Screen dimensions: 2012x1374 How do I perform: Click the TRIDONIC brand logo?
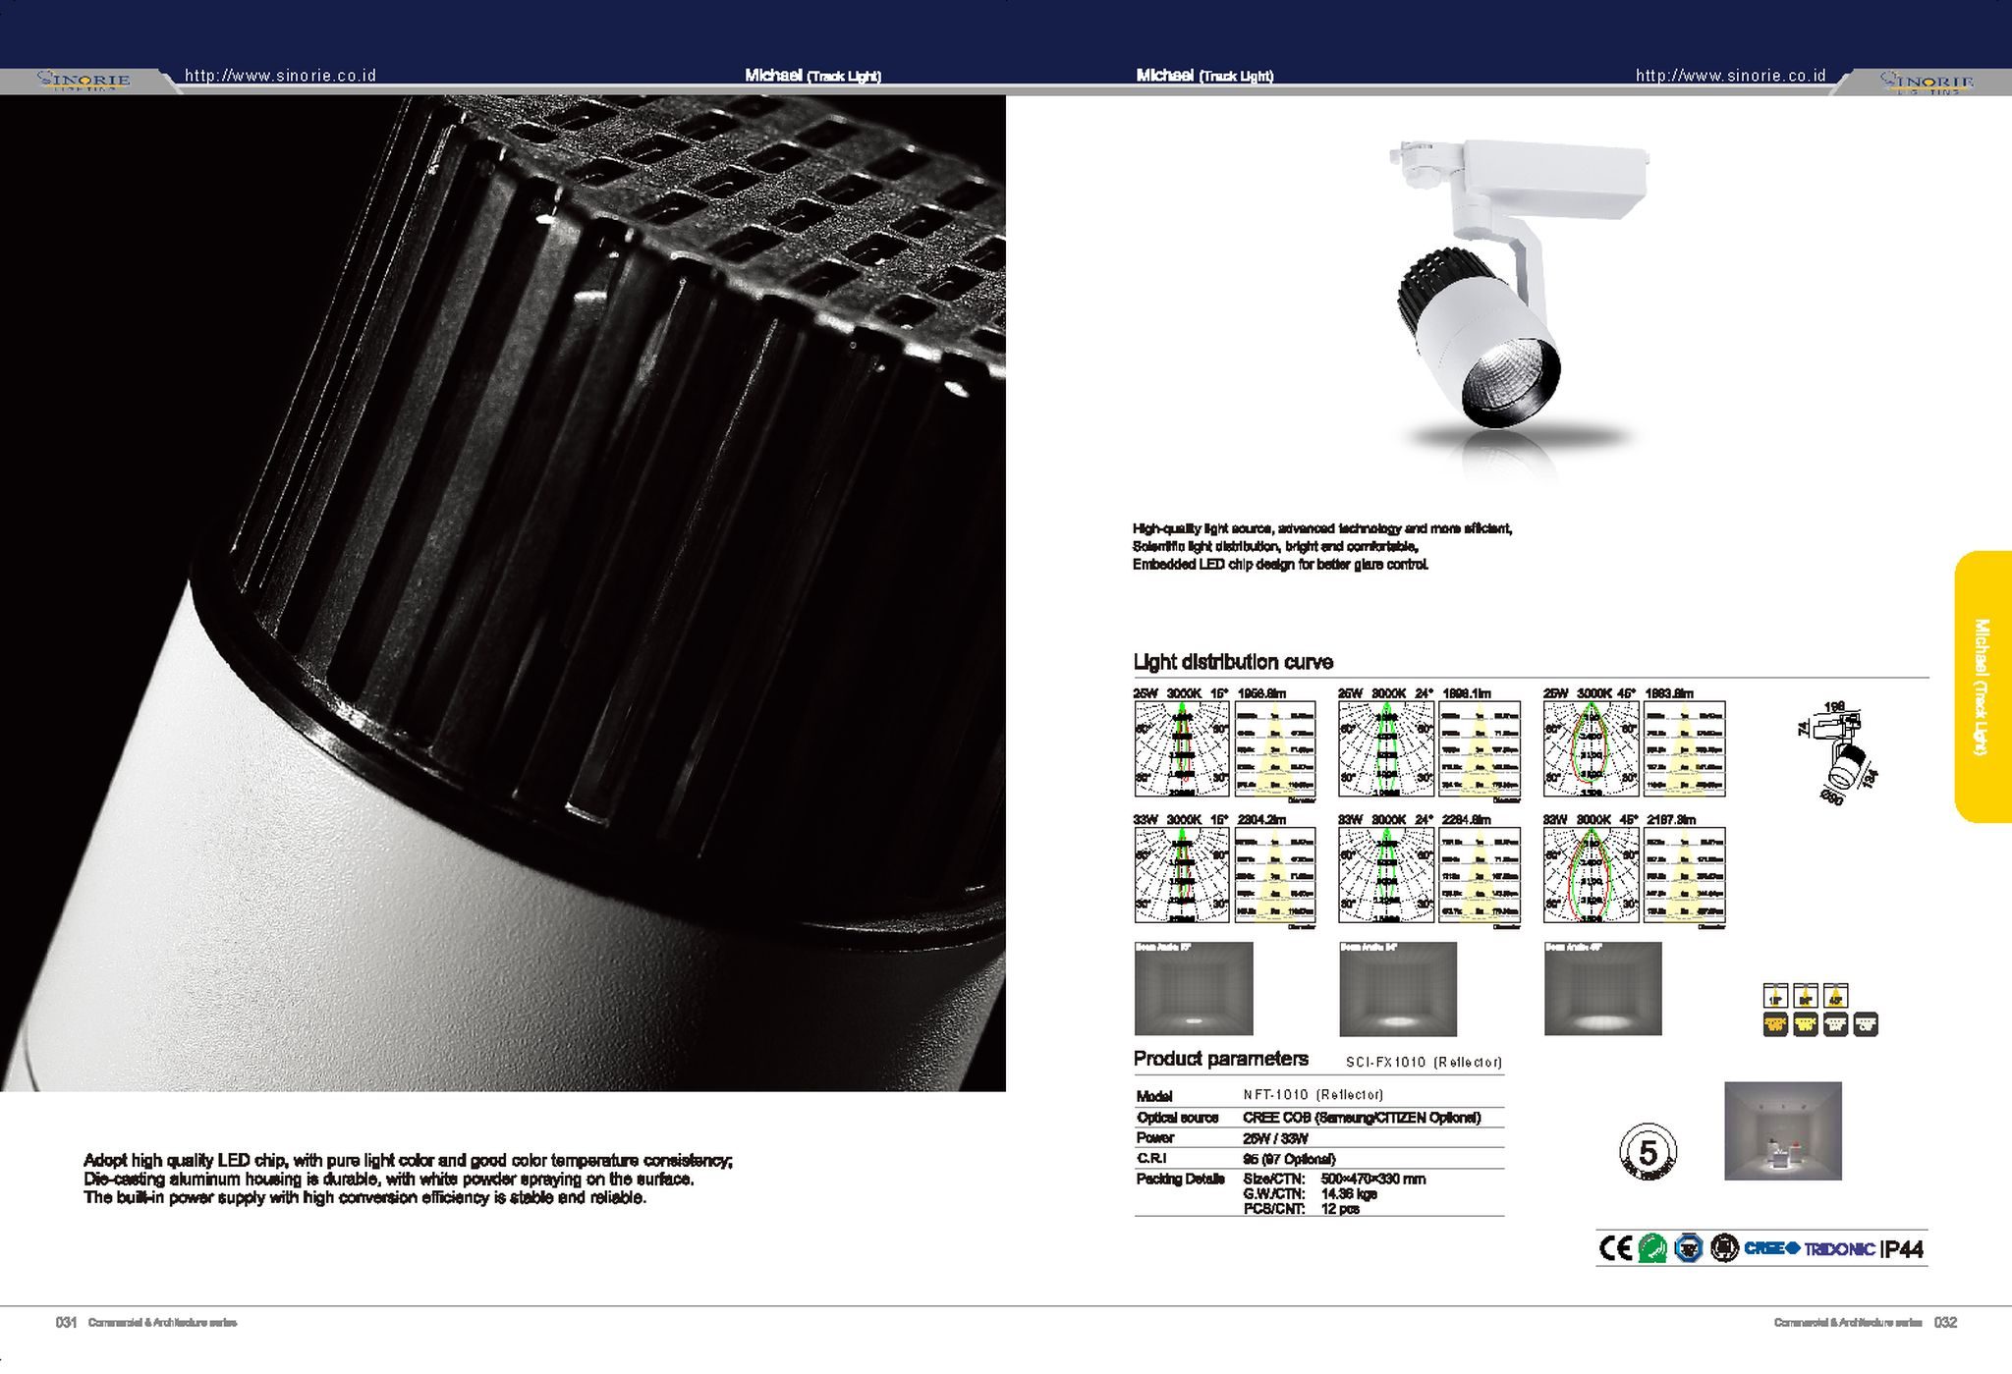[1839, 1249]
